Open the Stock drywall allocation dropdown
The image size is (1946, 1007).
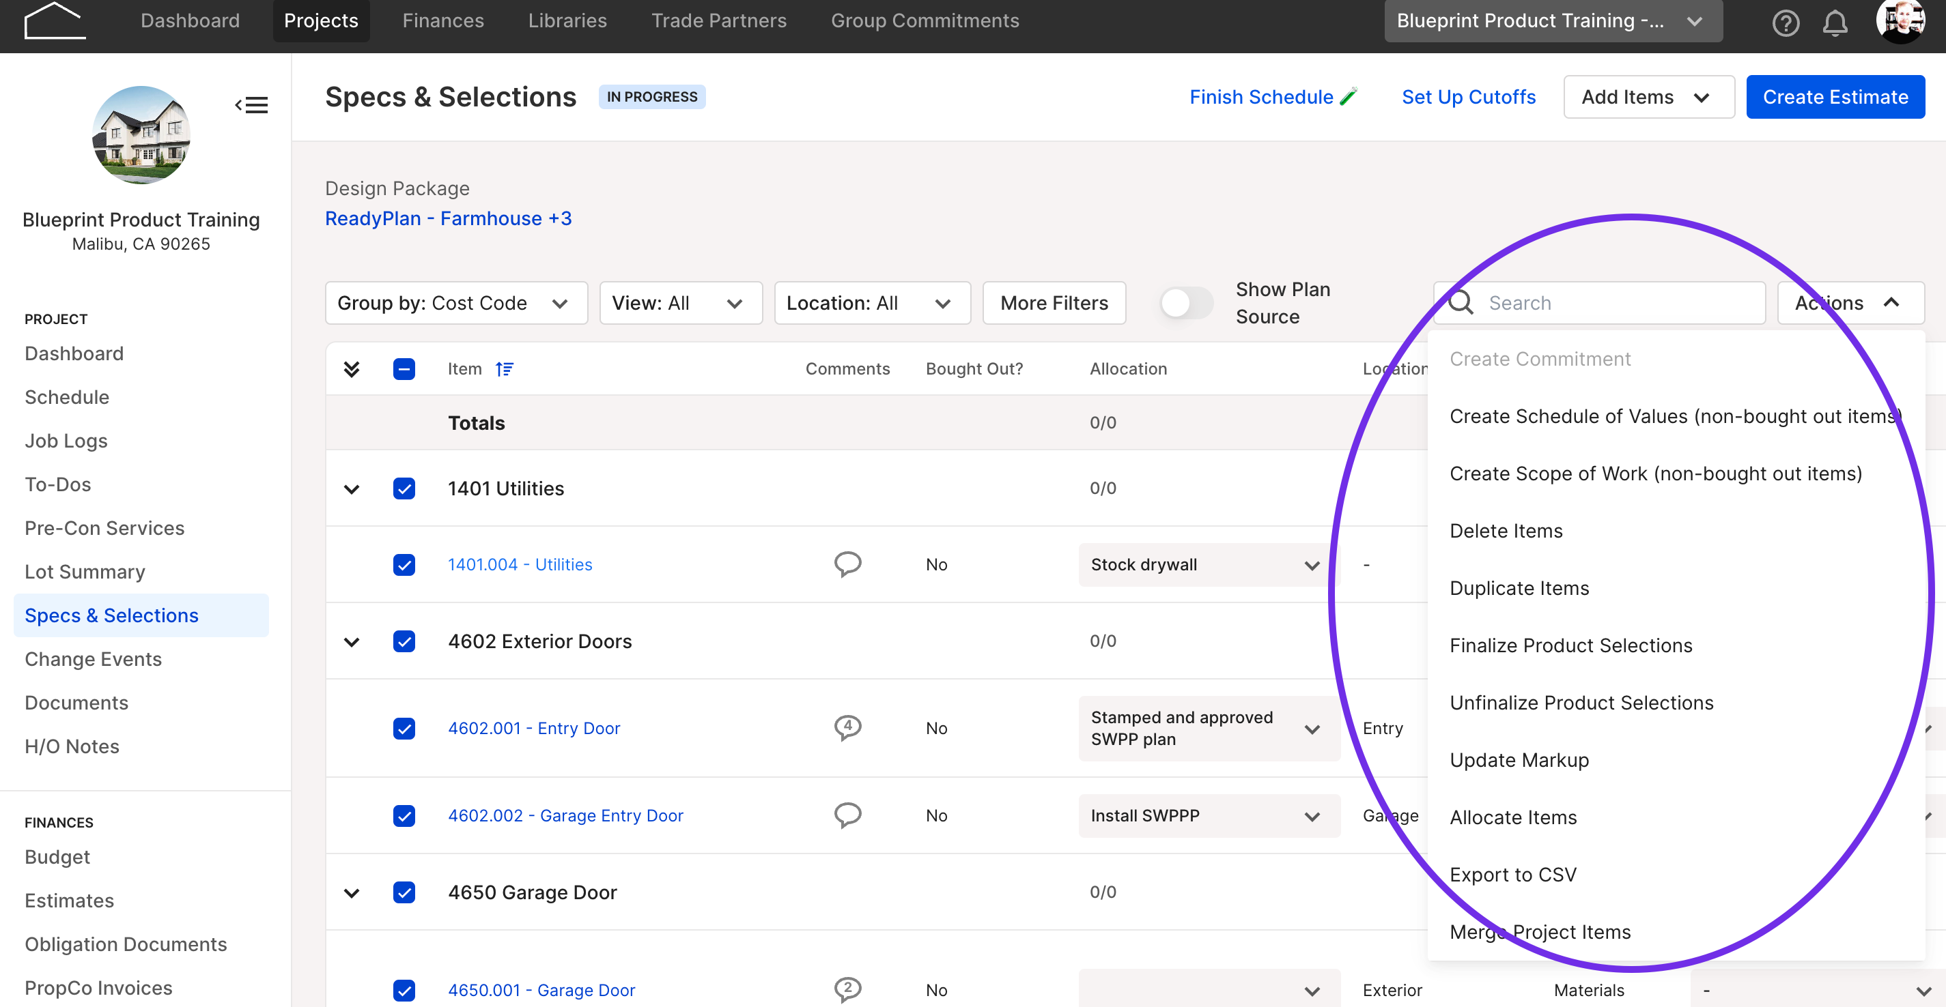(1207, 565)
